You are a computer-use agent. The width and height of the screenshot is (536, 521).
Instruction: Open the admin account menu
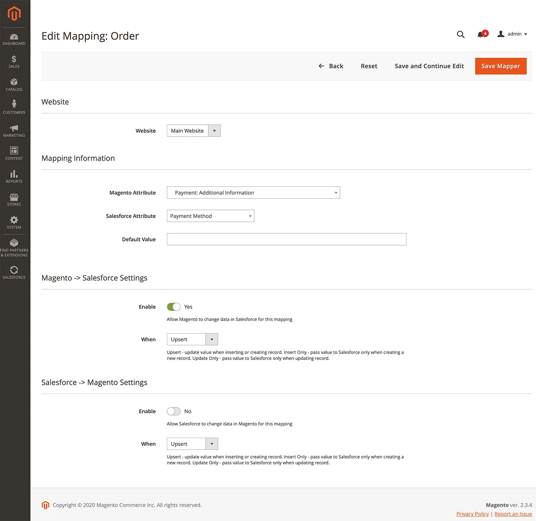pyautogui.click(x=512, y=34)
